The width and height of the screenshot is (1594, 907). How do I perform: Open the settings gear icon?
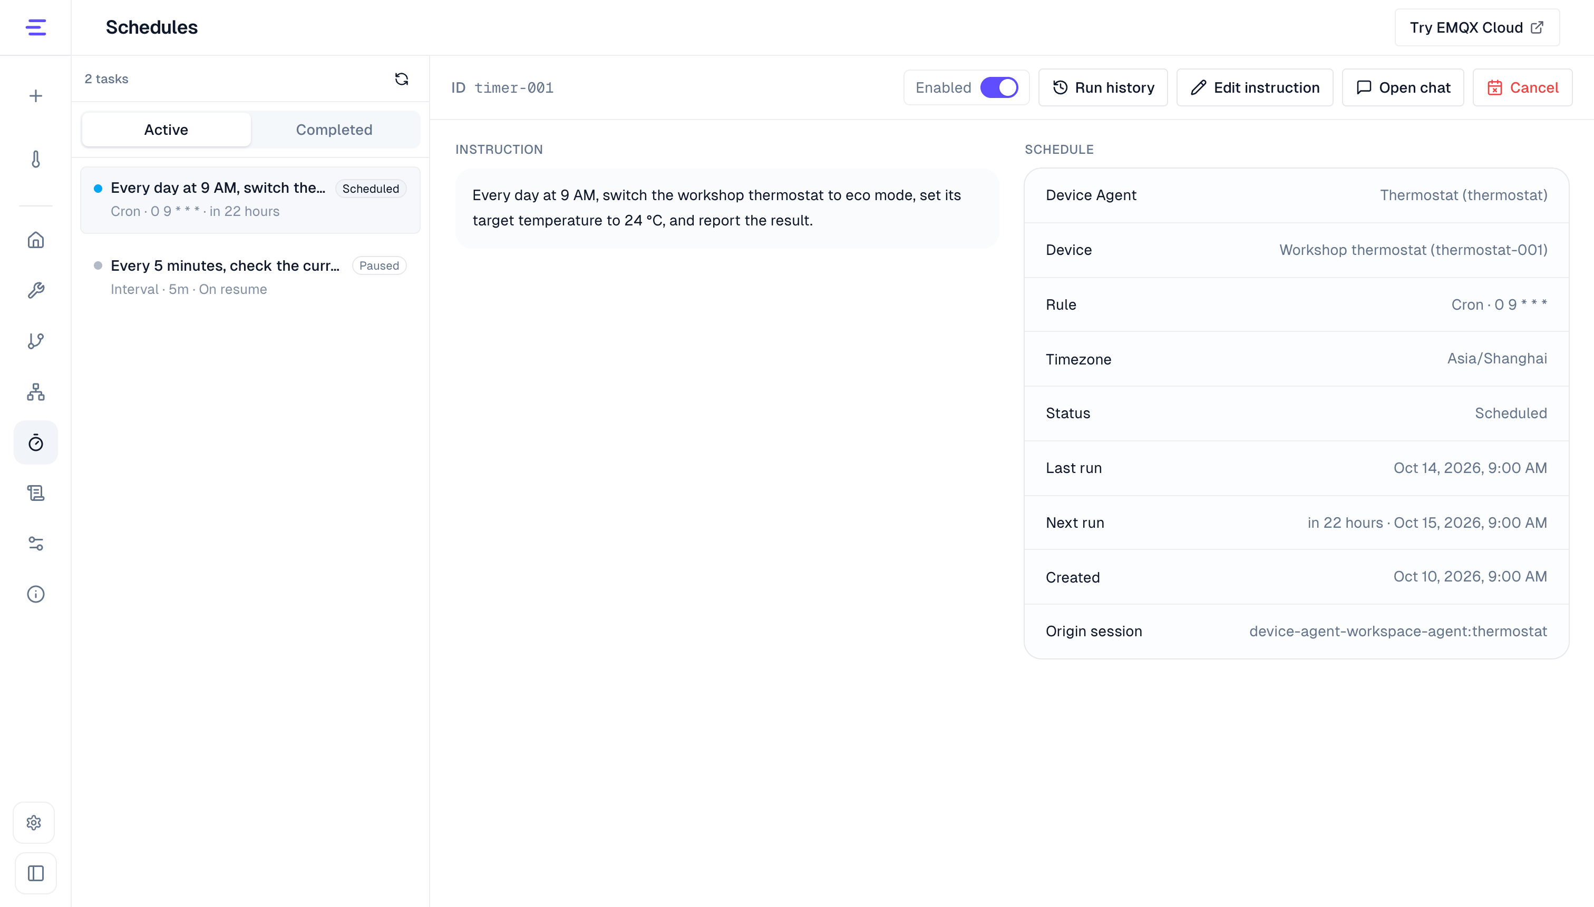click(x=34, y=822)
